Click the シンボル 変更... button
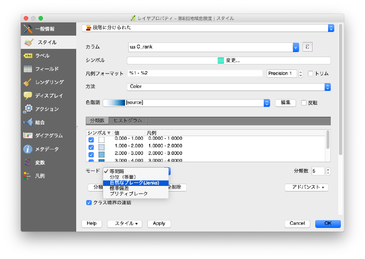The height and width of the screenshot is (259, 365). coord(229,61)
